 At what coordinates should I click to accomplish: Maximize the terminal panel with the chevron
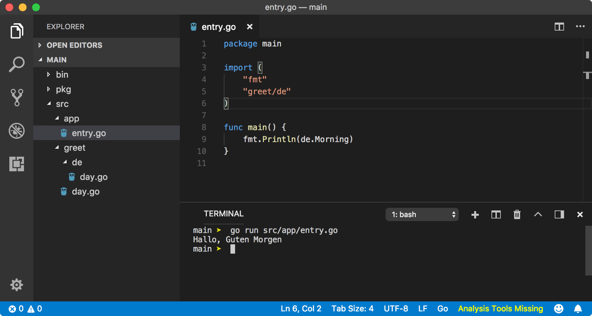pyautogui.click(x=538, y=214)
